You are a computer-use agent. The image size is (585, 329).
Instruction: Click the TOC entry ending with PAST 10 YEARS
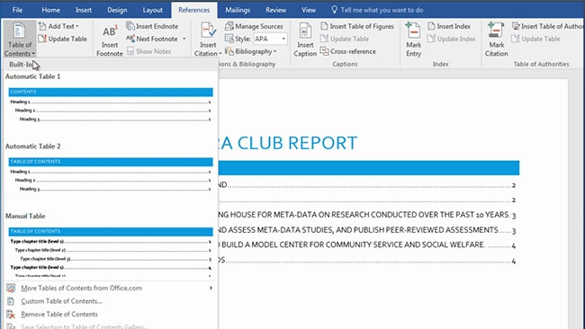(367, 215)
